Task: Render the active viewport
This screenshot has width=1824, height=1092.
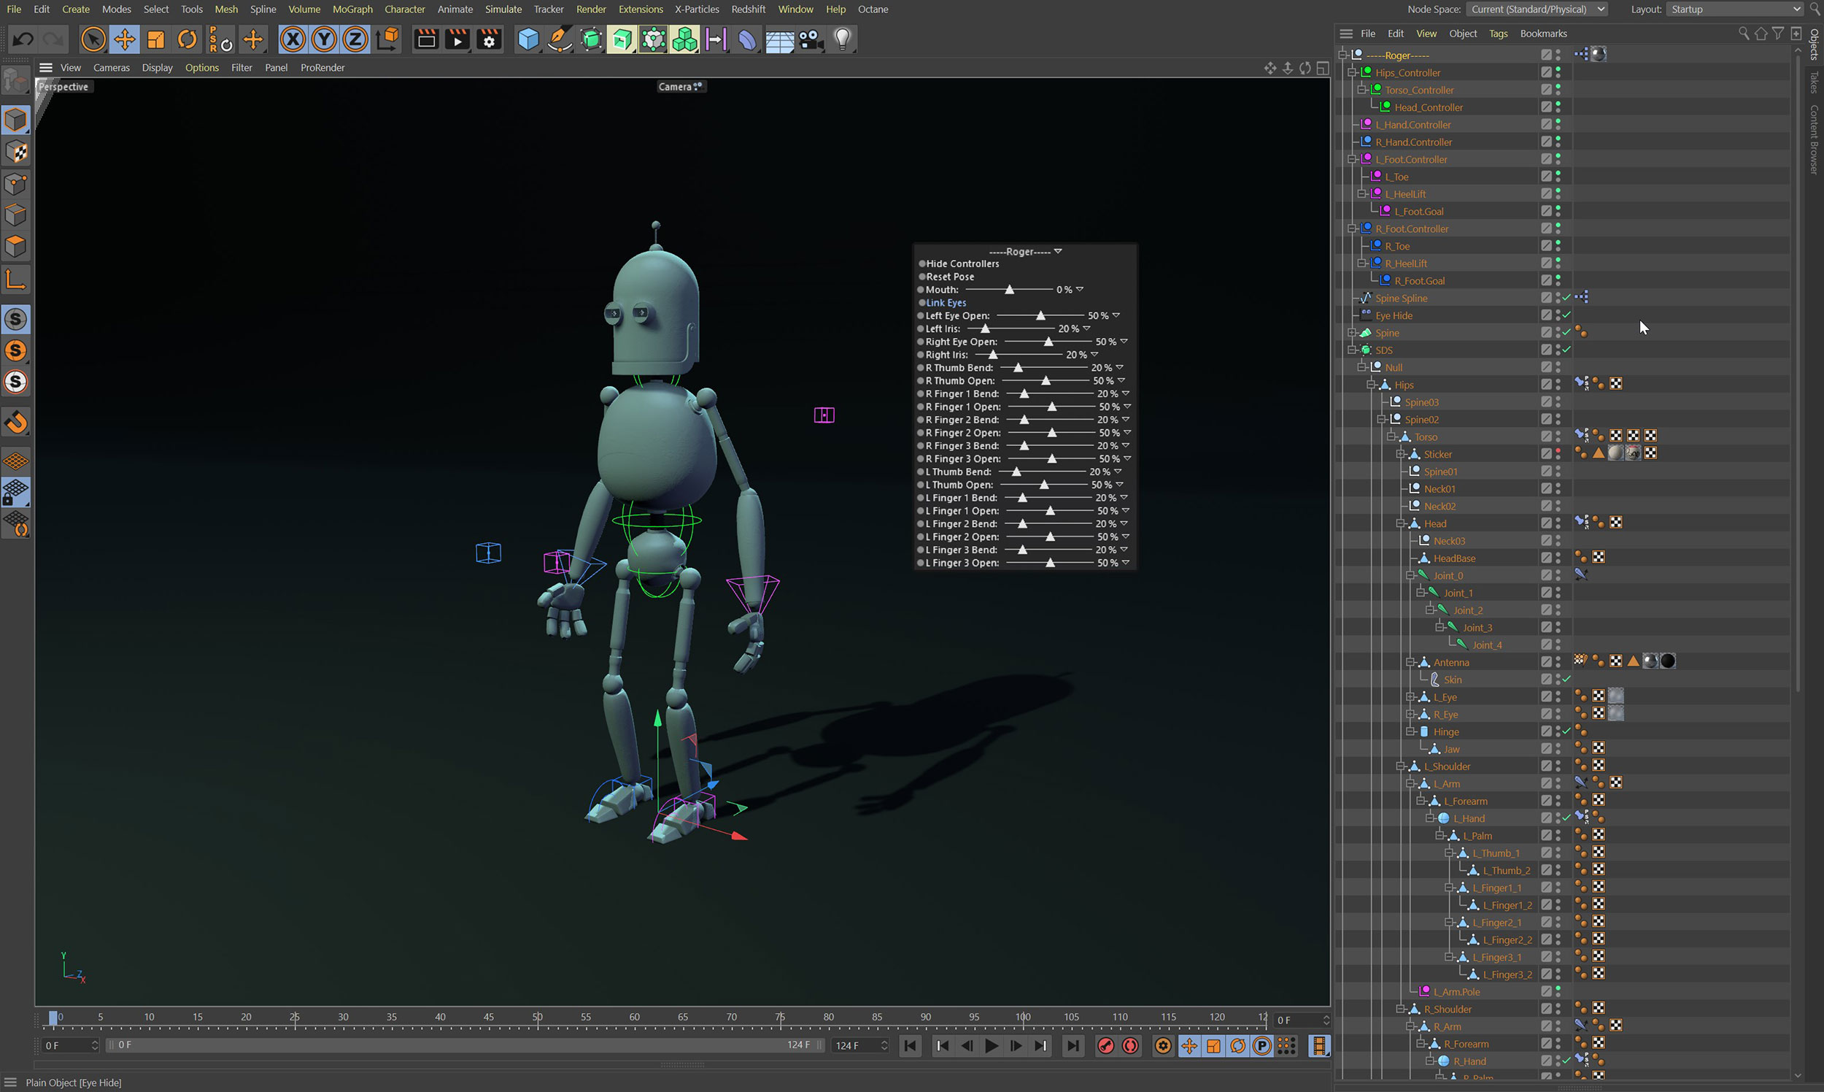Action: (425, 39)
